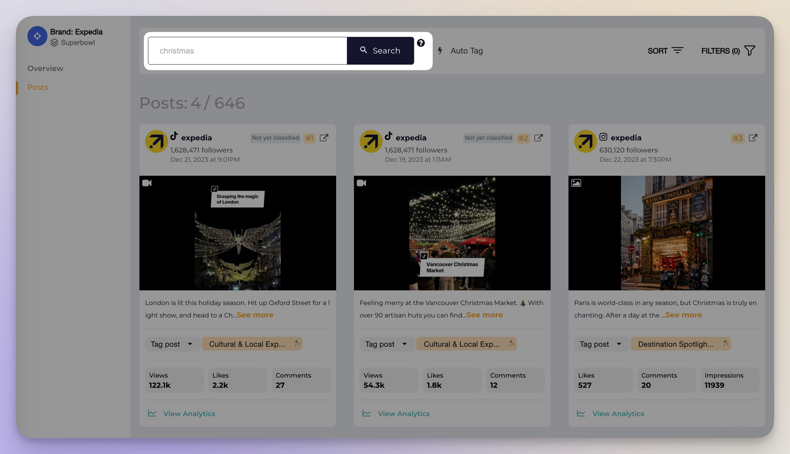Image resolution: width=790 pixels, height=454 pixels.
Task: Click Cultural & Local Exp tag on post #1
Action: point(252,344)
